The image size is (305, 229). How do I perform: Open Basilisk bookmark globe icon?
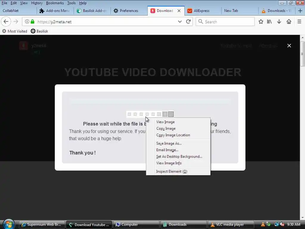click(x=33, y=31)
